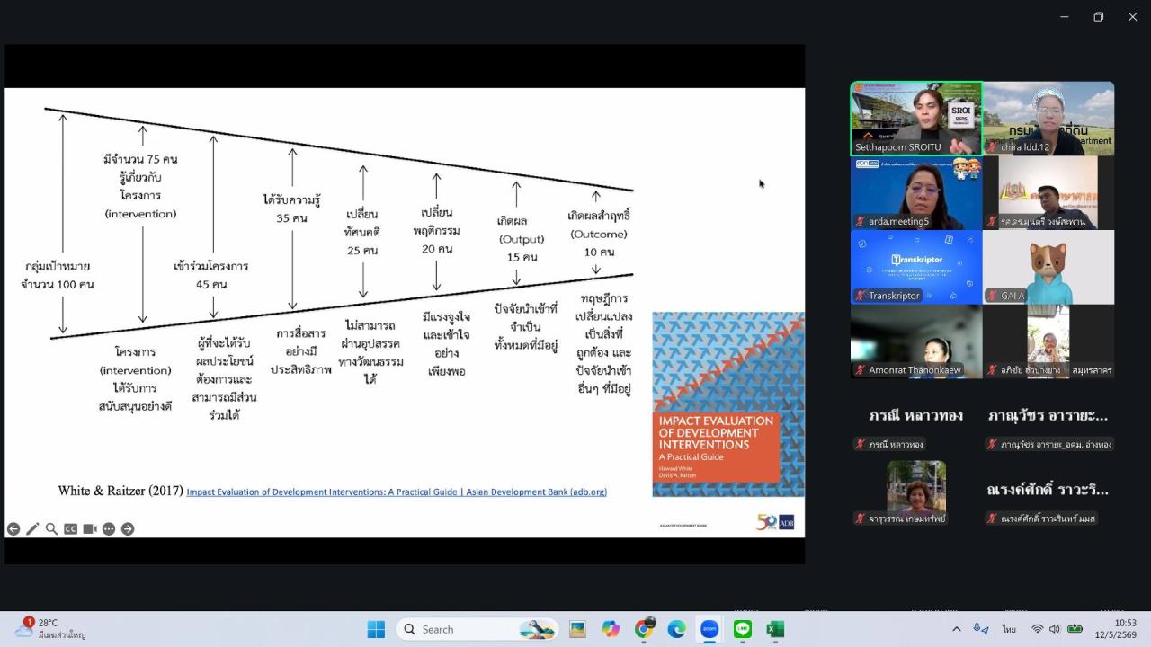Viewport: 1151px width, 647px height.
Task: Select the pen annotation tool on slide
Action: click(32, 529)
